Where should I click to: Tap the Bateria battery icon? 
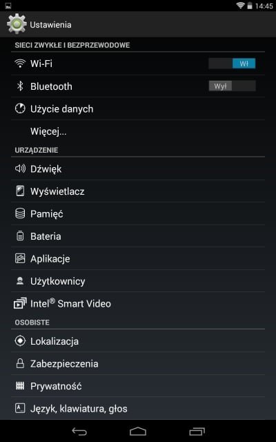[x=20, y=236]
